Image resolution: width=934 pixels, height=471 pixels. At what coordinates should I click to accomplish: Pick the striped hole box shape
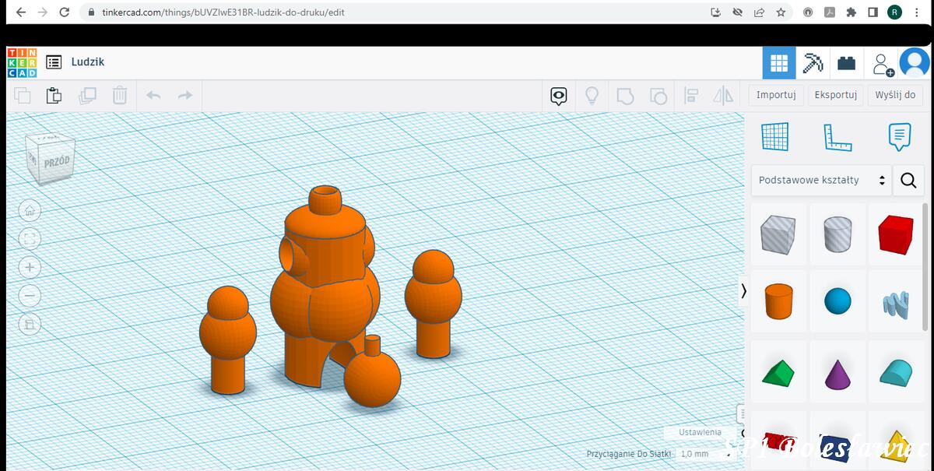pyautogui.click(x=778, y=234)
